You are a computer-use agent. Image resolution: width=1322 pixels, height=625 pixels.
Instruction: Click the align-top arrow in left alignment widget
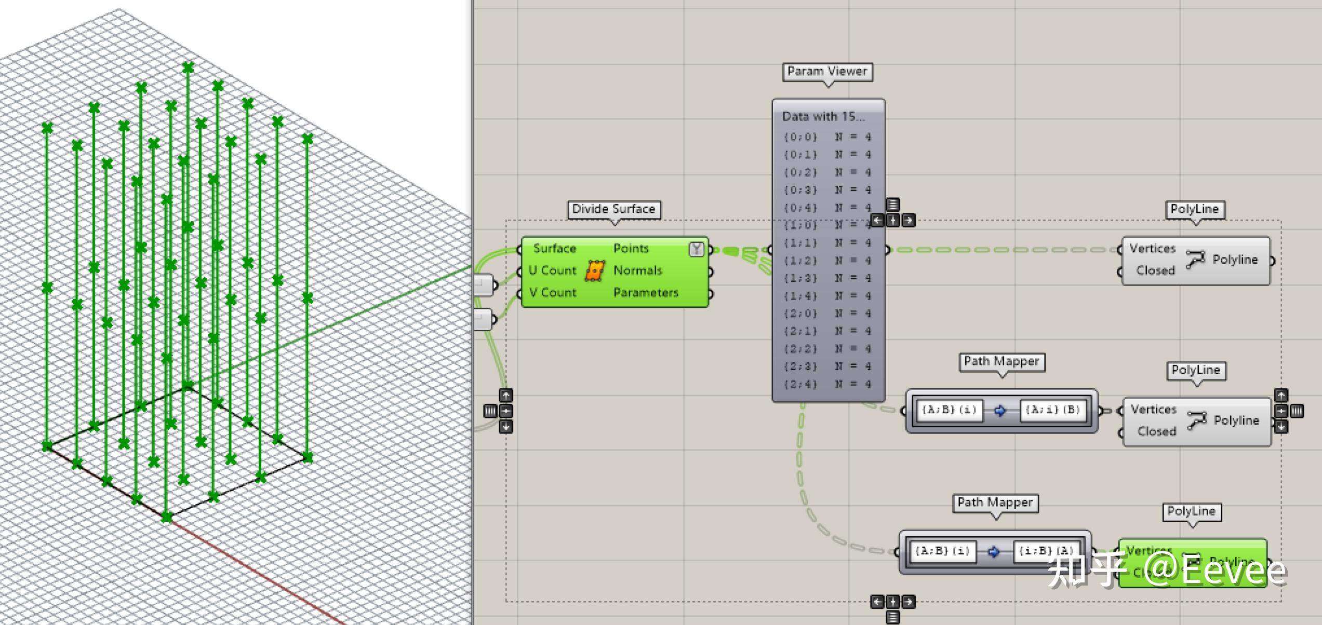(x=506, y=396)
